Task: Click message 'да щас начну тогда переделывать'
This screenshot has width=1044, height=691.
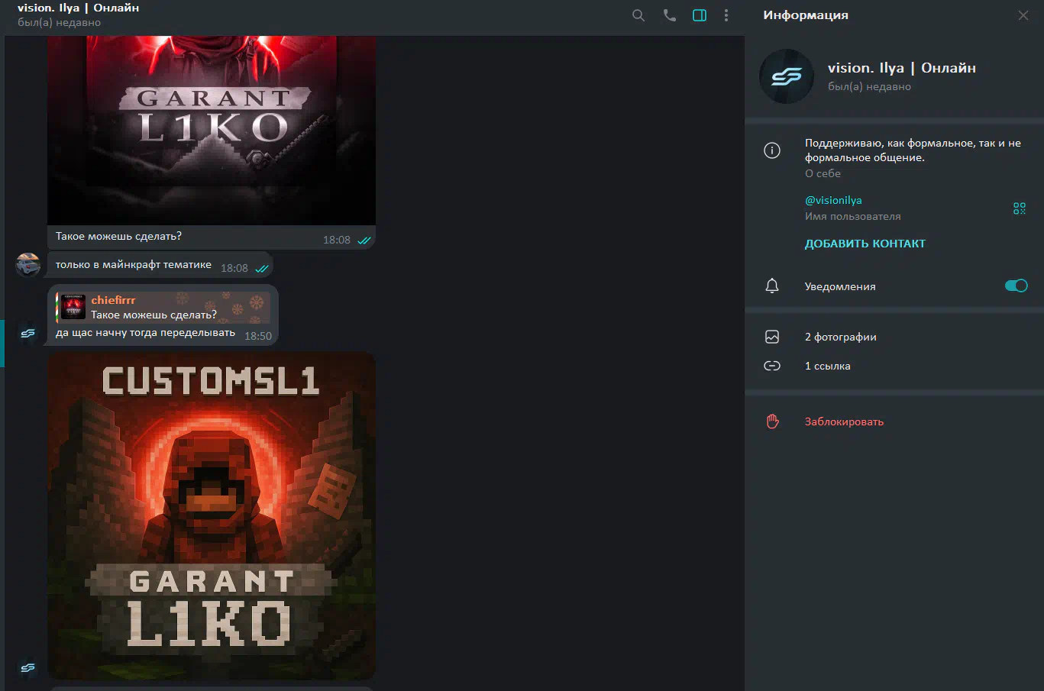Action: click(145, 333)
